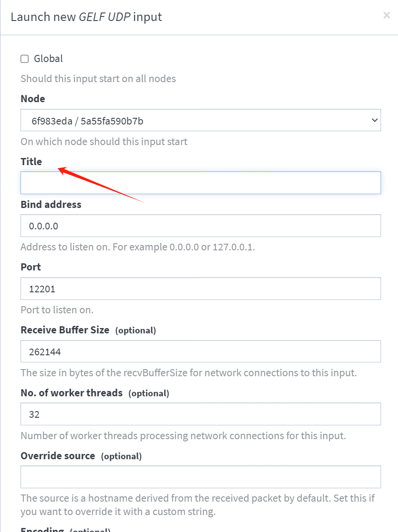
Task: Focus the empty Title input field
Action: click(200, 183)
